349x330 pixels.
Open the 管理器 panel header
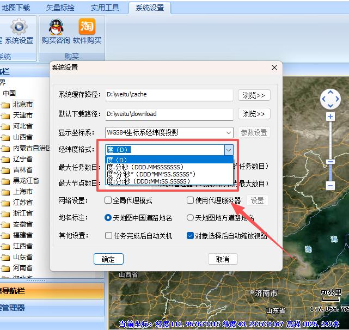coord(52,308)
